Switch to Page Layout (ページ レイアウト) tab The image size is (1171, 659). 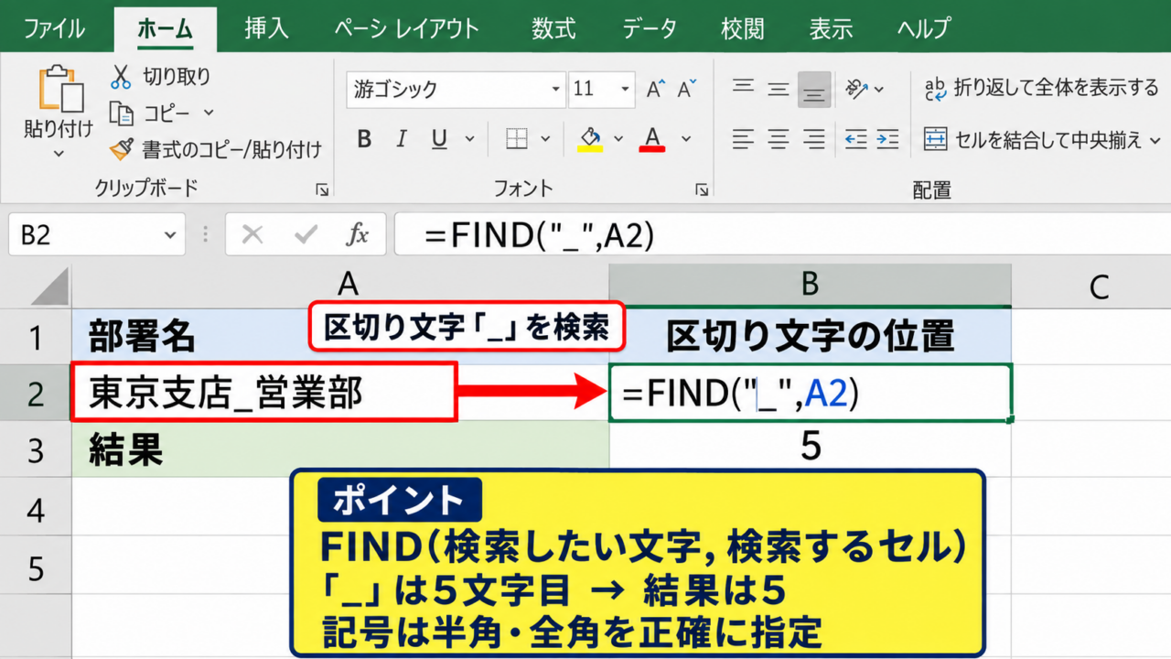406,28
